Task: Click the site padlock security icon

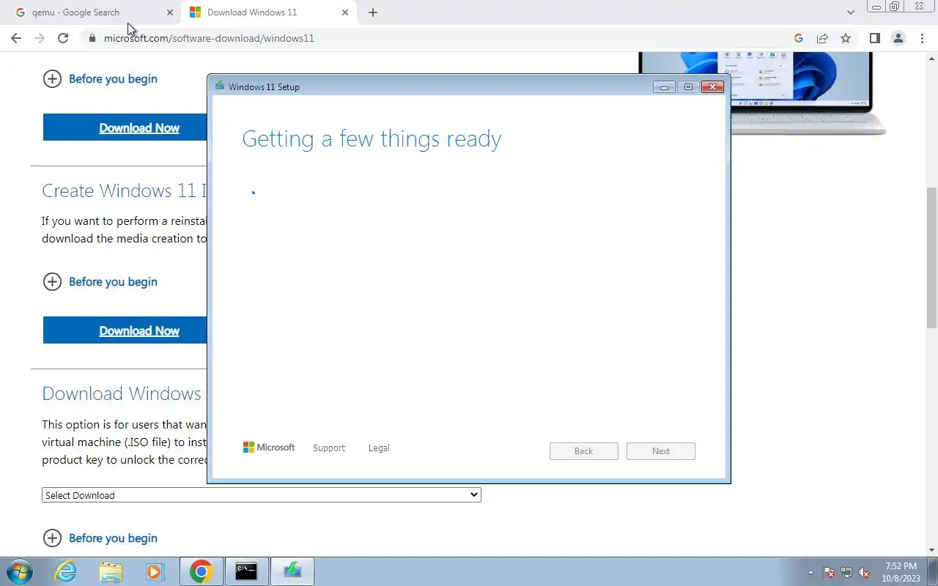Action: 92,38
